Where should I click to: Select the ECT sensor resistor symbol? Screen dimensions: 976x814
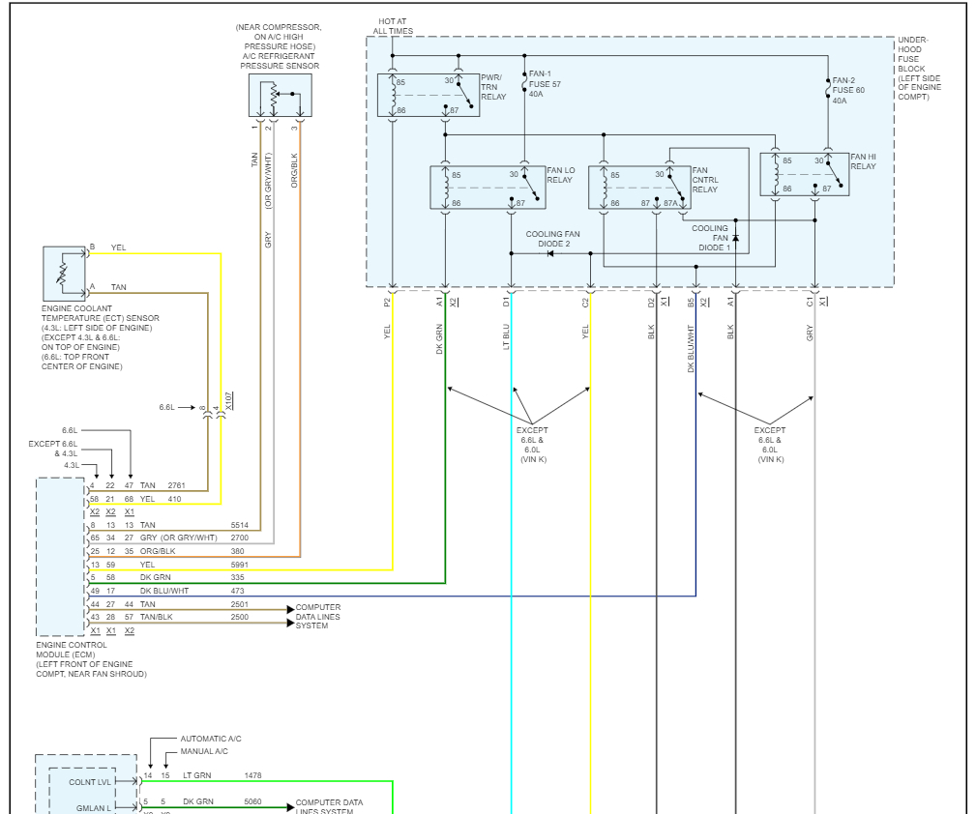point(64,274)
